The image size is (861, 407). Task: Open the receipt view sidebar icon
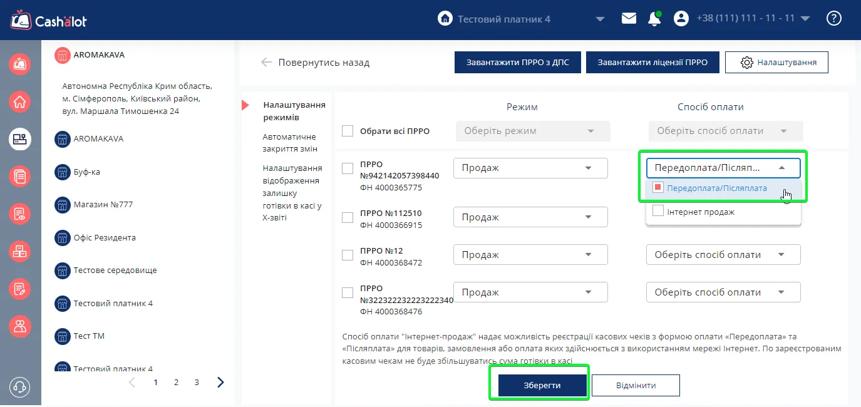[20, 214]
